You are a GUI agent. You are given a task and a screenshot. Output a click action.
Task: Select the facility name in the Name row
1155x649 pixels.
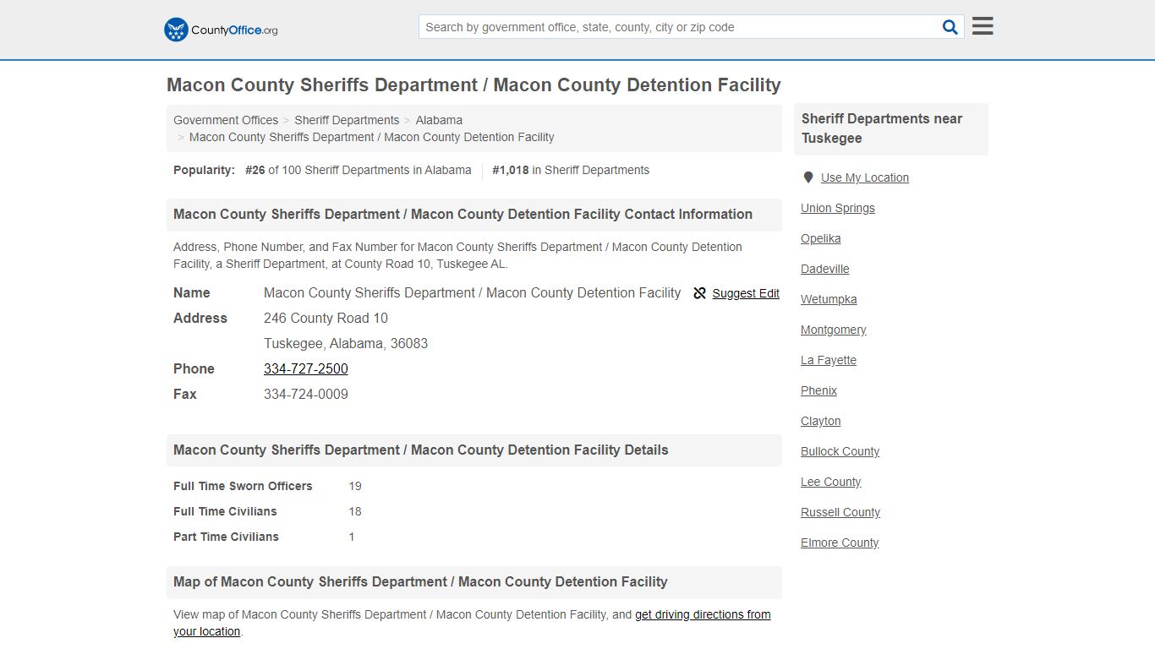pyautogui.click(x=472, y=292)
